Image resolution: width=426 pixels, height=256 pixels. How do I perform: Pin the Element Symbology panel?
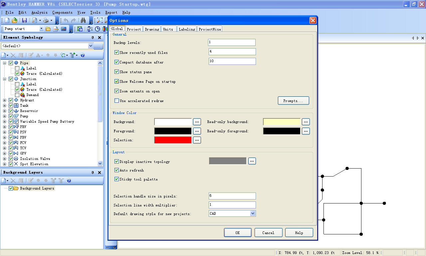pyautogui.click(x=93, y=38)
